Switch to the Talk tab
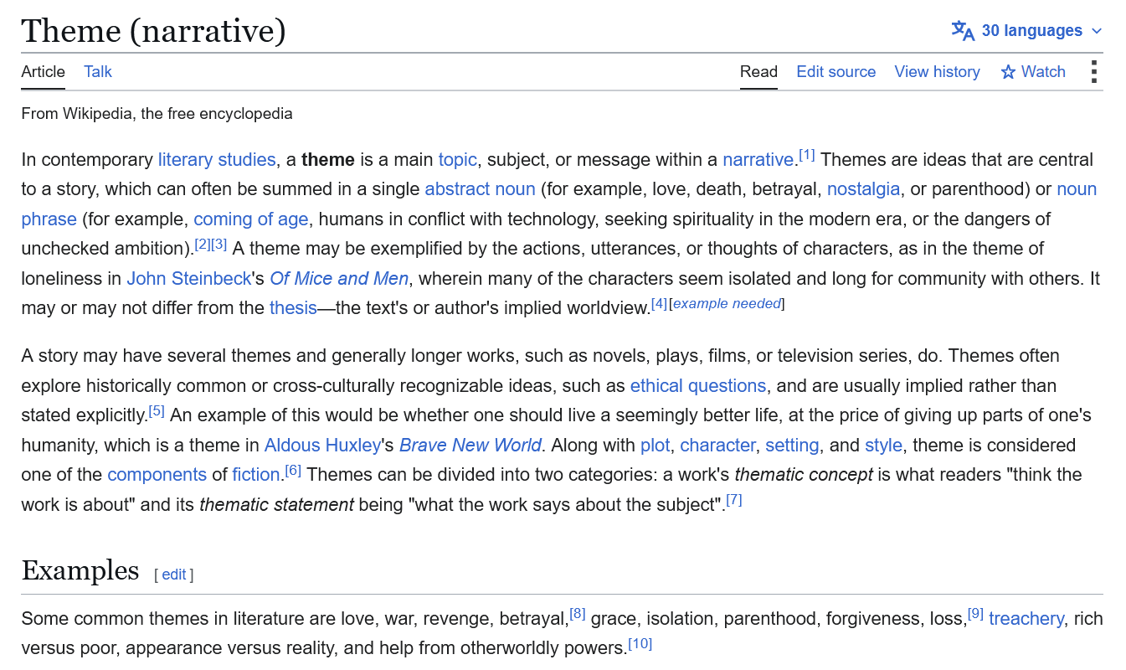1126x670 pixels. click(98, 72)
